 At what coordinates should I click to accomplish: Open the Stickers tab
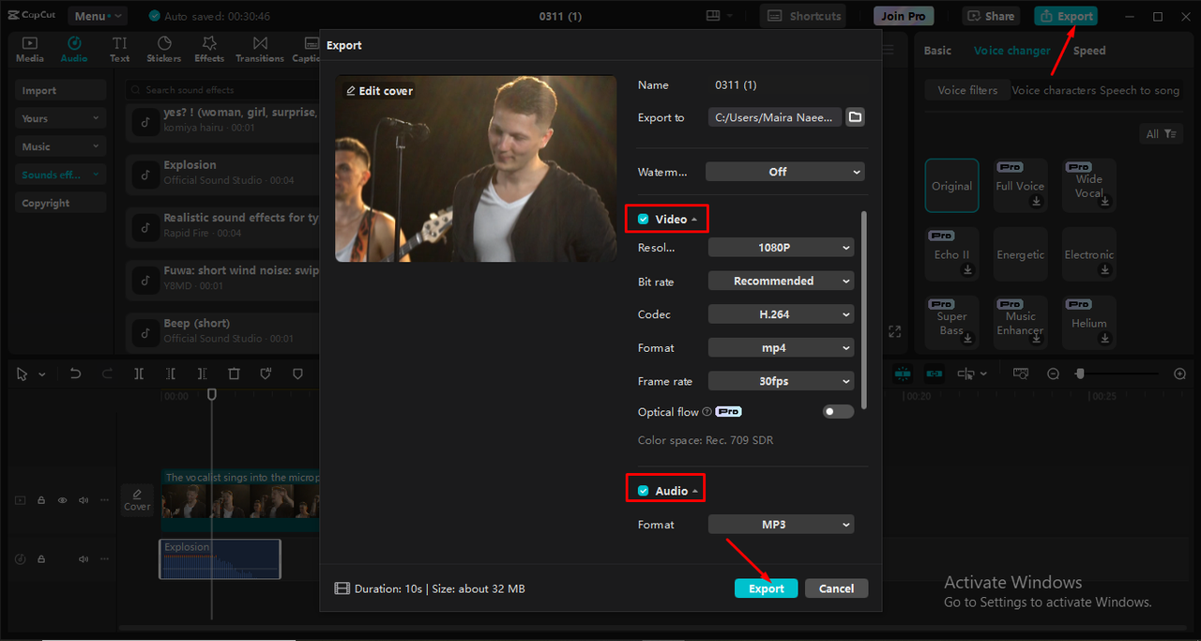[x=164, y=50]
